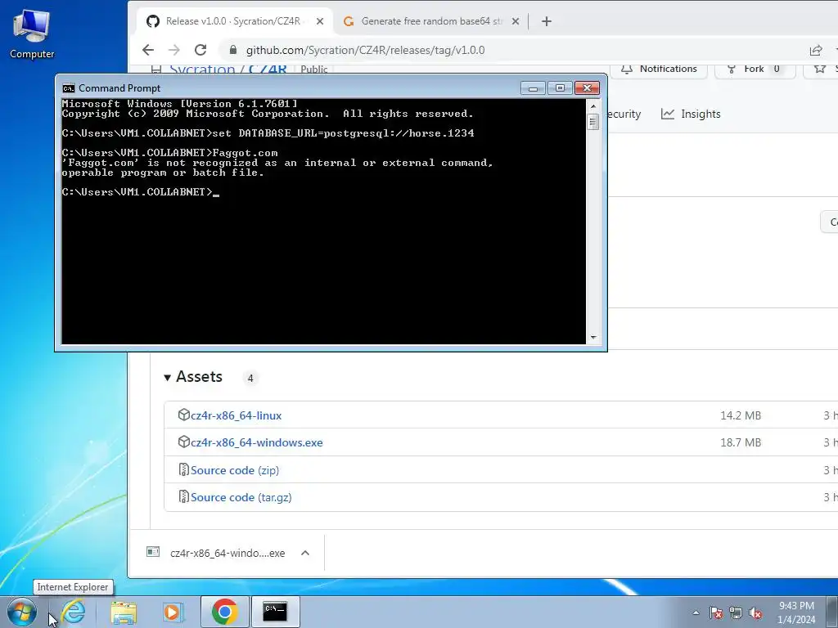Switch to the Release v1.0.0 Sycration/CZ4R tab
Viewport: 838px width, 628px height.
click(x=235, y=21)
